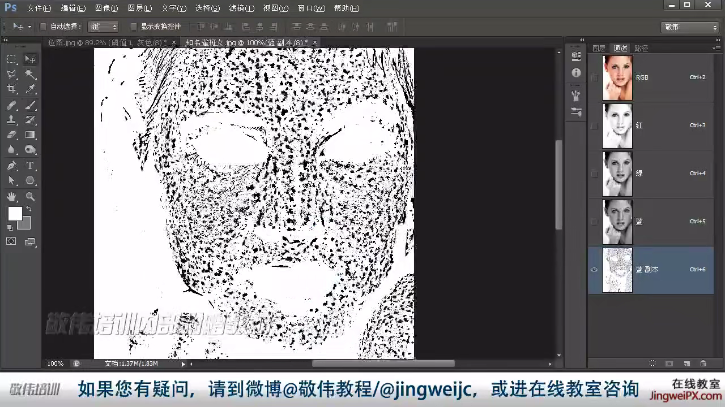The height and width of the screenshot is (407, 725).
Task: Select the Eyedropper tool
Action: coord(30,89)
